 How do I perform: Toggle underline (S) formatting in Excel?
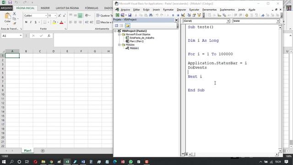click(36, 22)
